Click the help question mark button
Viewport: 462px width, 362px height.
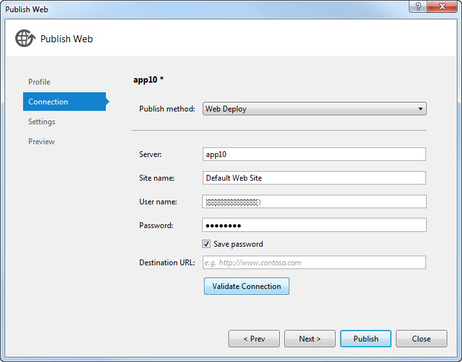[418, 7]
